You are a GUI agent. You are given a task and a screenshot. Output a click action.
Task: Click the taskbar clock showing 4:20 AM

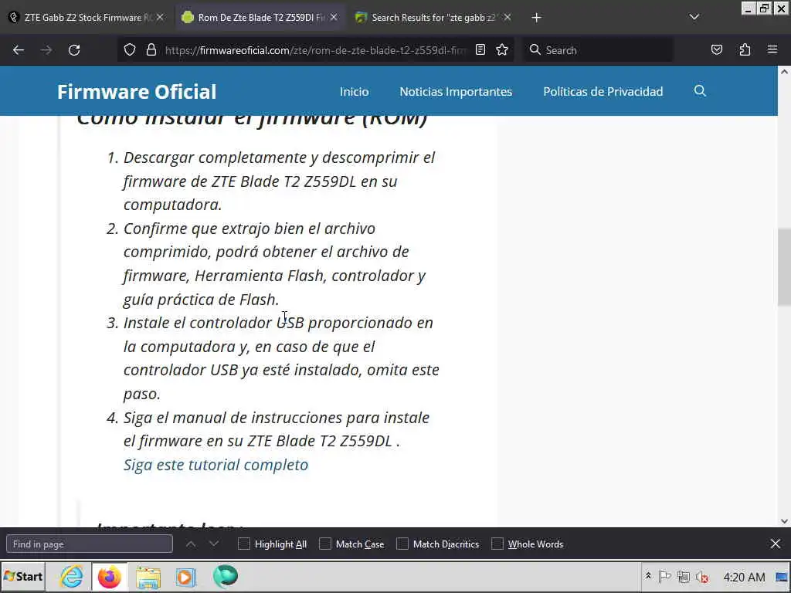(x=744, y=576)
